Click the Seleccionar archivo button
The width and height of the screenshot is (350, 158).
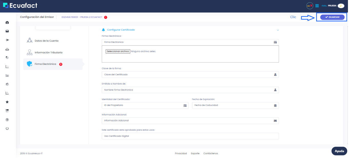118,51
